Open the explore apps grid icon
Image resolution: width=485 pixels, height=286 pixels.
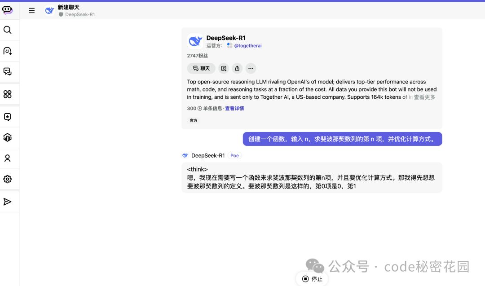click(8, 94)
